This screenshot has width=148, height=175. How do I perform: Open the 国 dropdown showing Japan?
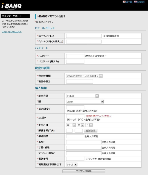85,102
